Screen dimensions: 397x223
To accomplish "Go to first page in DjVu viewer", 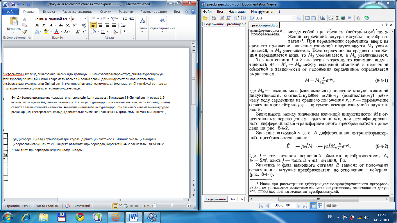I will coord(261,206).
